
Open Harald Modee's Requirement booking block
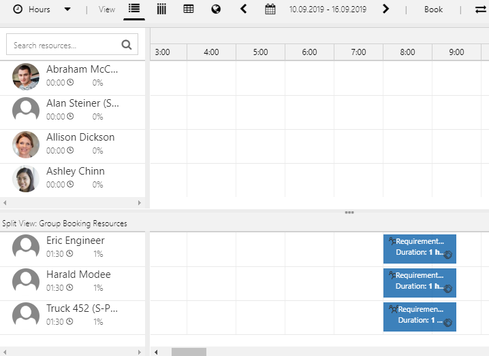pos(420,283)
